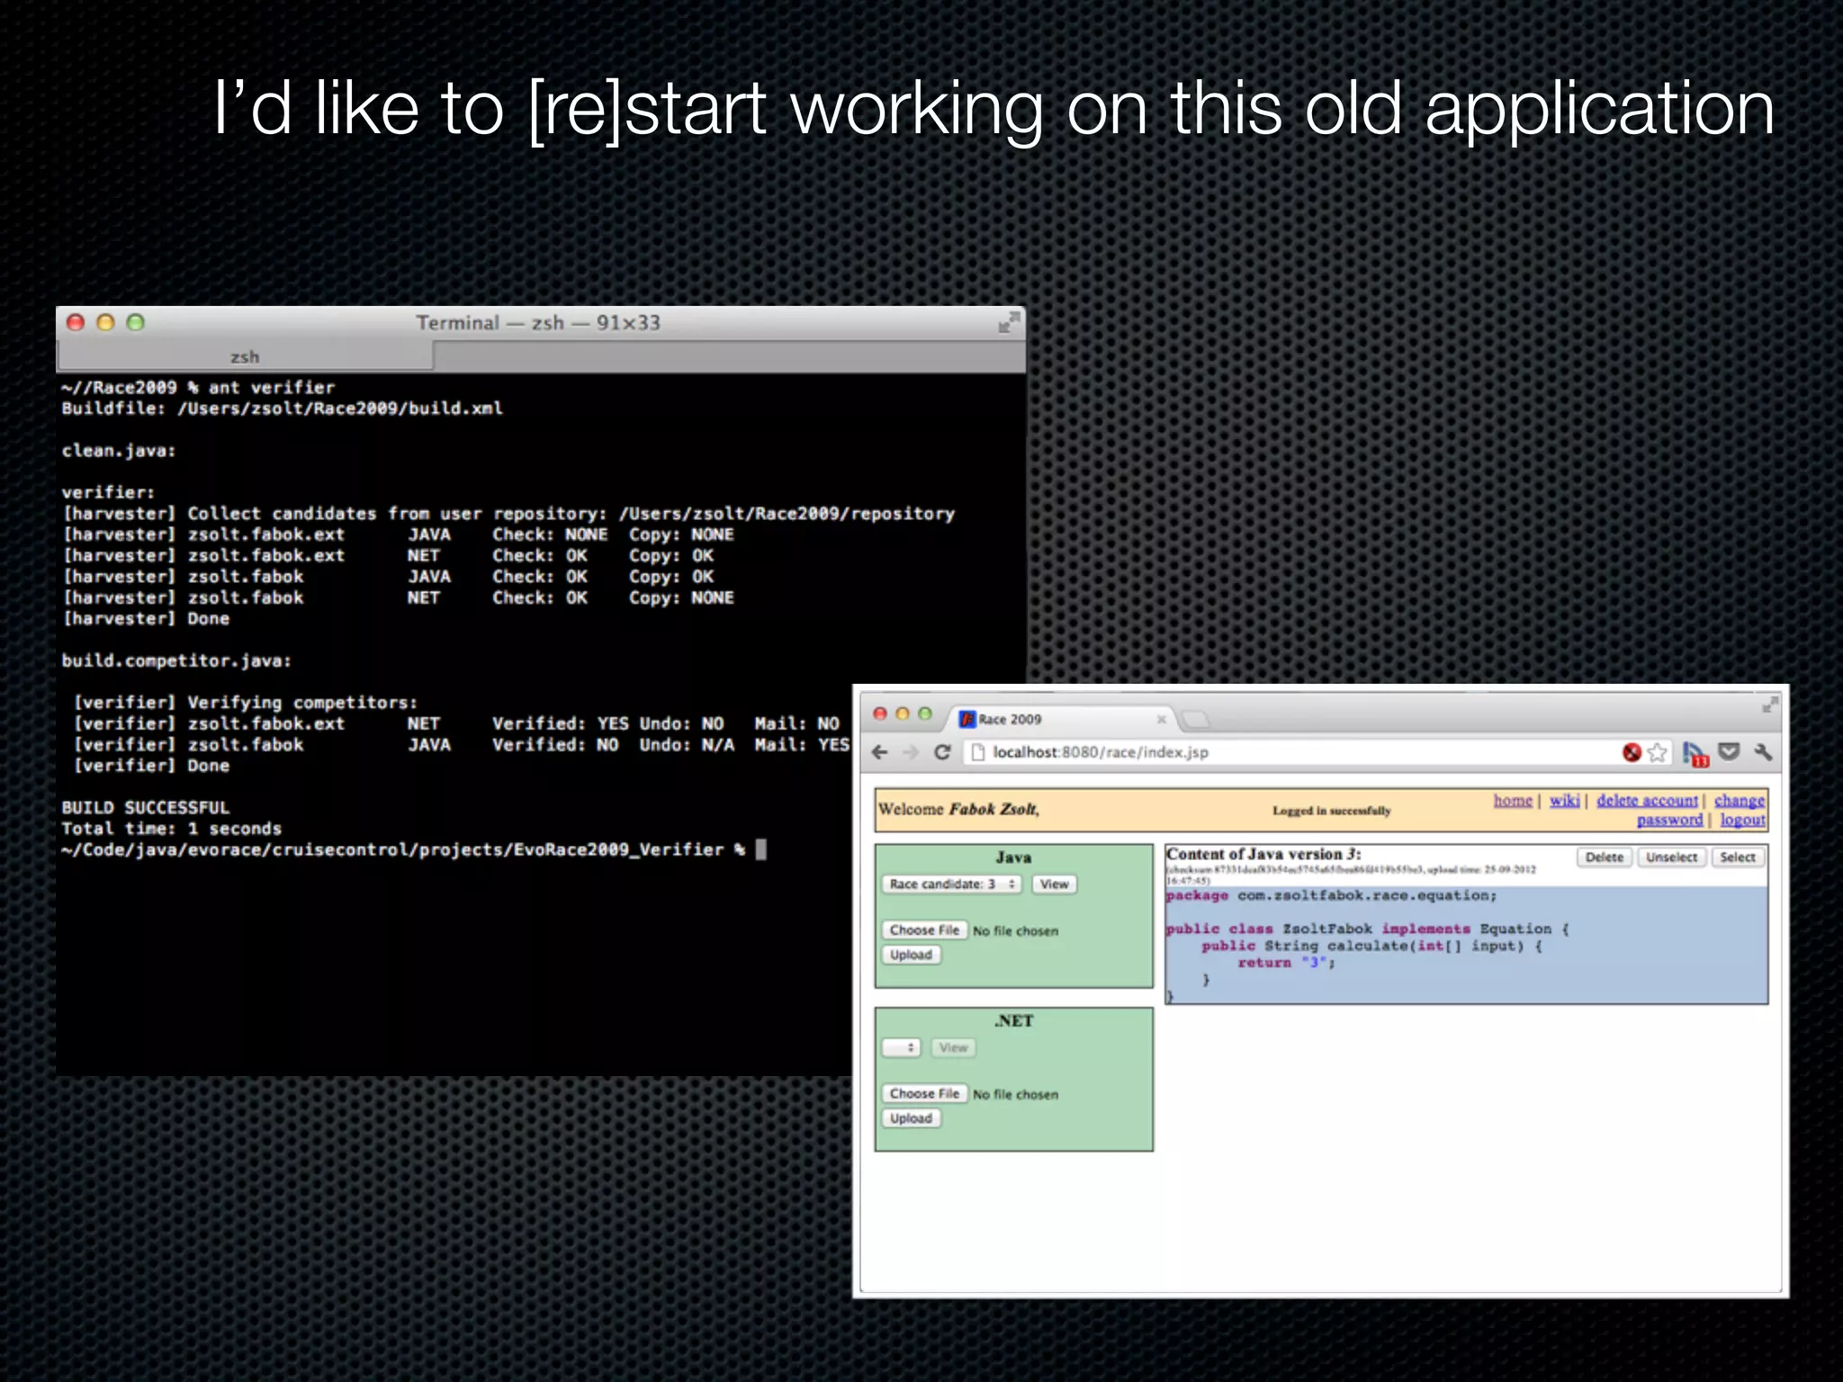Click 'Welcome Fabok Zsolt,' text

tap(958, 809)
